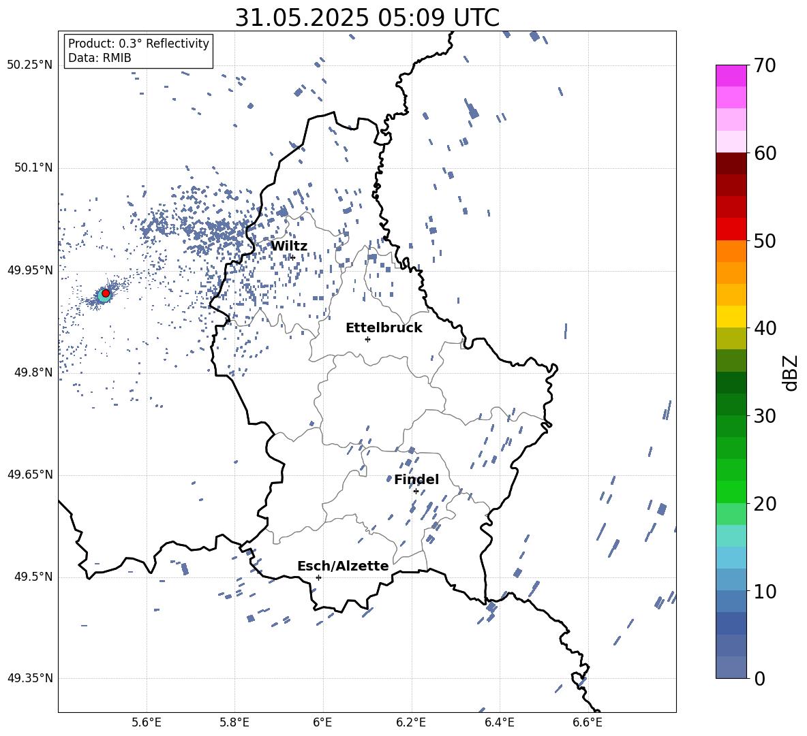Click the 49.65°N latitude label
The width and height of the screenshot is (807, 736).
tap(30, 475)
